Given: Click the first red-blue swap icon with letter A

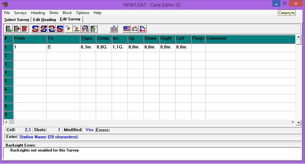Looking at the screenshot, I should 35,29.
